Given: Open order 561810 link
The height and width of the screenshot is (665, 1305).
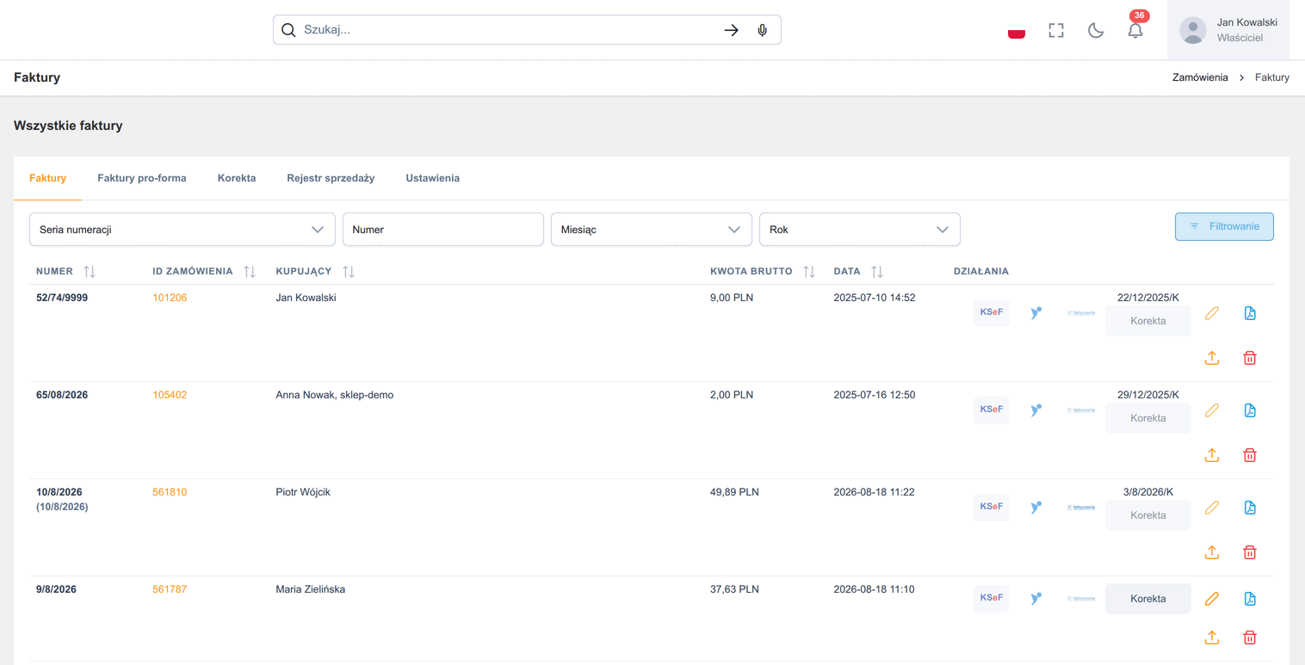Looking at the screenshot, I should pos(170,492).
